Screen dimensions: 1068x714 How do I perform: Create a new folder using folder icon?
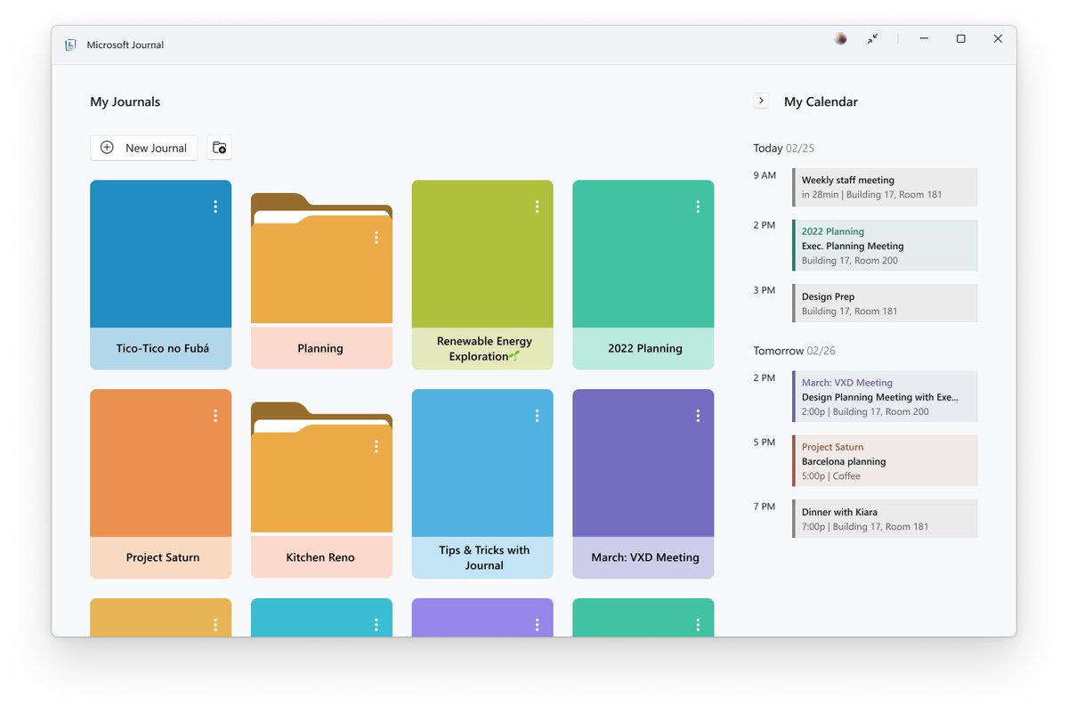click(x=220, y=148)
